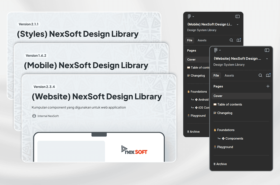Click the Version 2.1.1 badge
Image resolution: width=280 pixels, height=185 pixels.
click(x=29, y=24)
